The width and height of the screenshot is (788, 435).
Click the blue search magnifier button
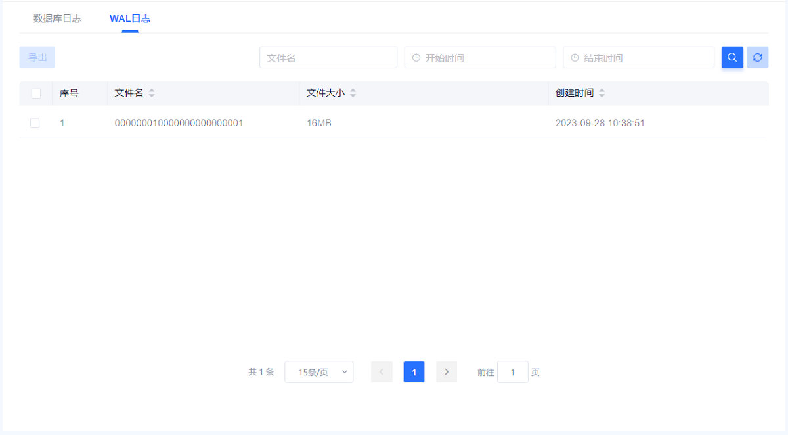732,58
